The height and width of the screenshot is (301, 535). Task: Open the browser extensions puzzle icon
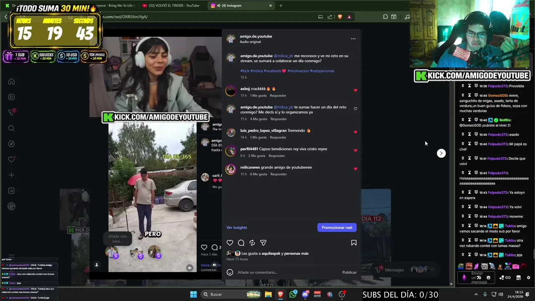coord(385,17)
